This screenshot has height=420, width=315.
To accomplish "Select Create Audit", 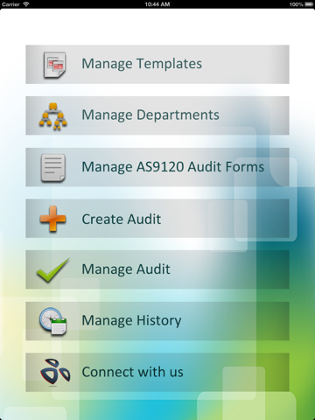I will [157, 219].
